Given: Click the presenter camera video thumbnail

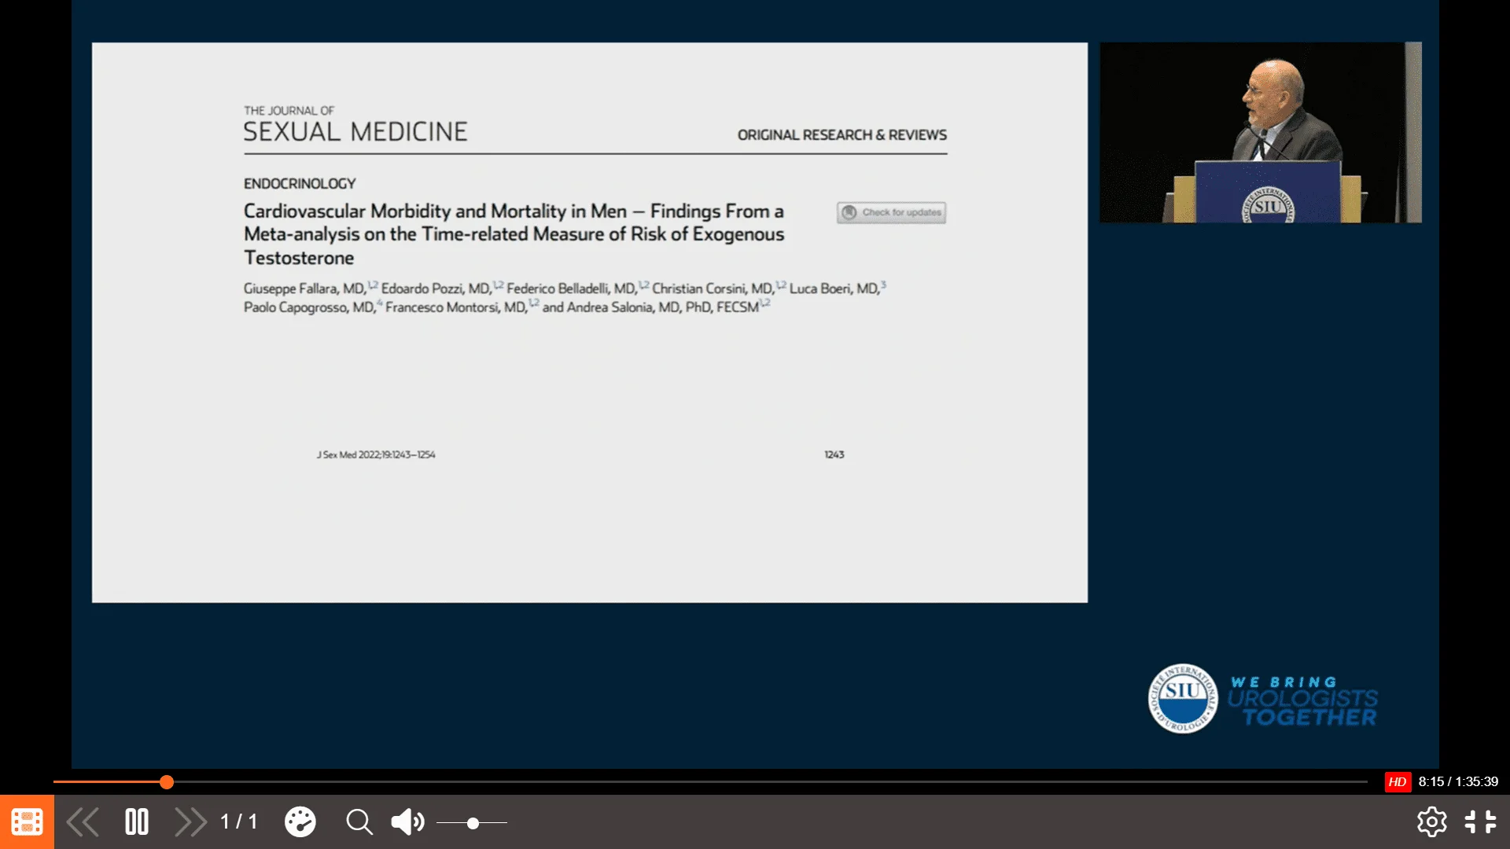Looking at the screenshot, I should click(1260, 132).
